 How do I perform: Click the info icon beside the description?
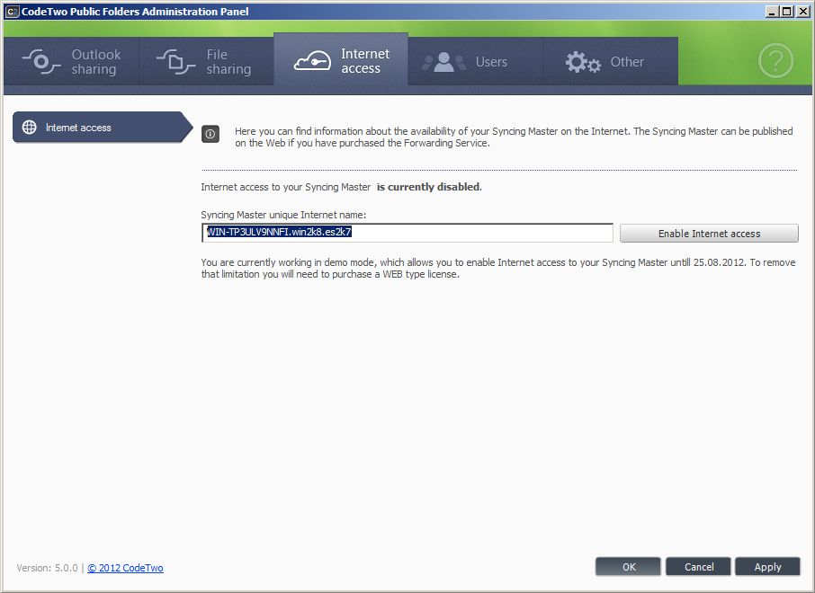pyautogui.click(x=210, y=134)
